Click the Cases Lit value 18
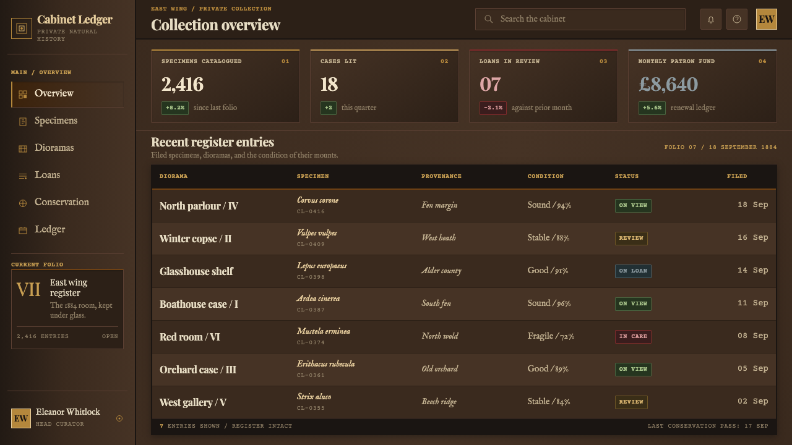 click(329, 85)
